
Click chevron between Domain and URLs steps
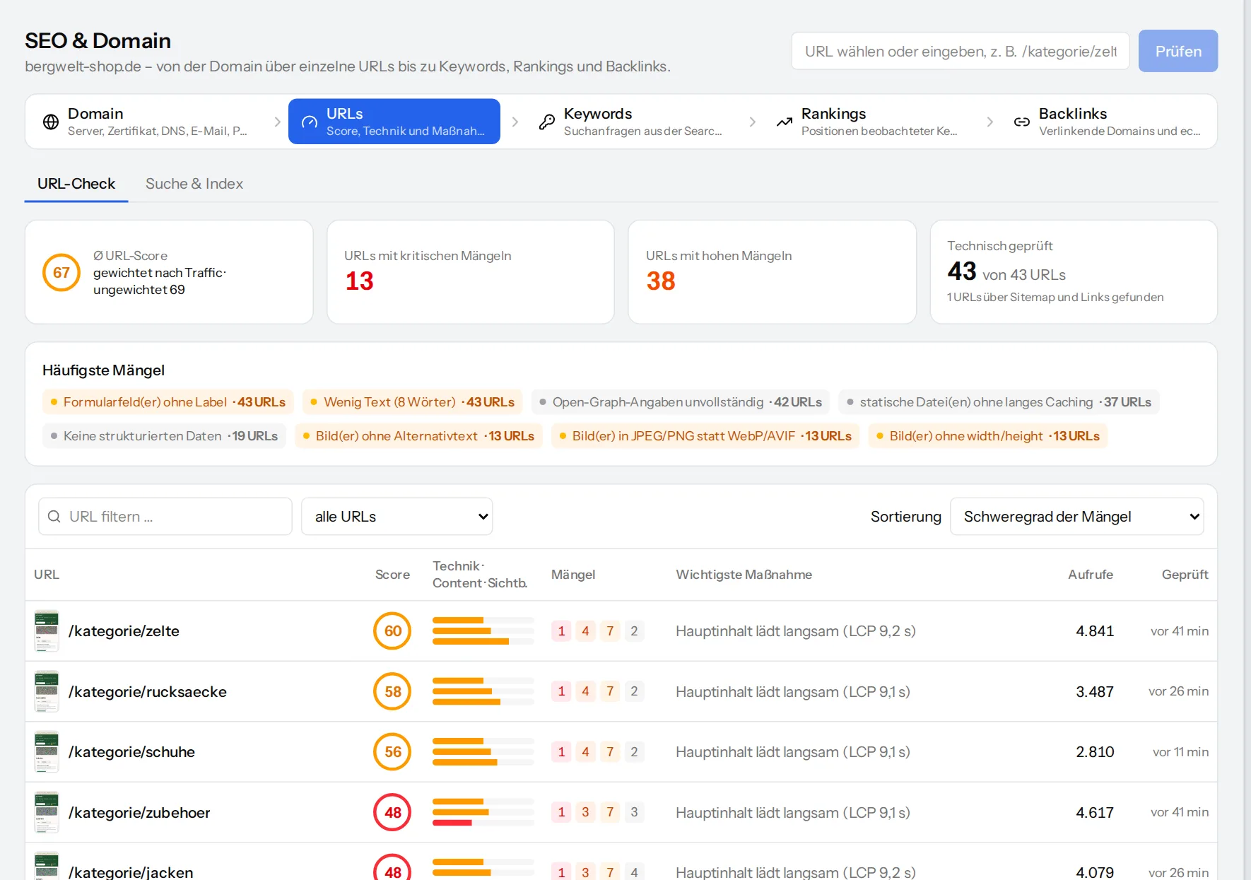[x=277, y=122]
